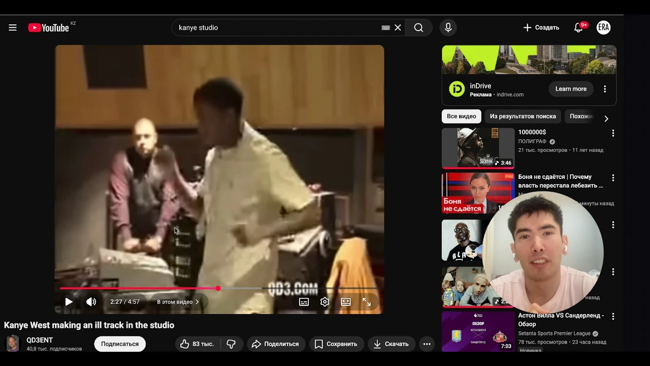Open the "1000000$" video title
Screen dimensions: 650x366
pyautogui.click(x=532, y=132)
